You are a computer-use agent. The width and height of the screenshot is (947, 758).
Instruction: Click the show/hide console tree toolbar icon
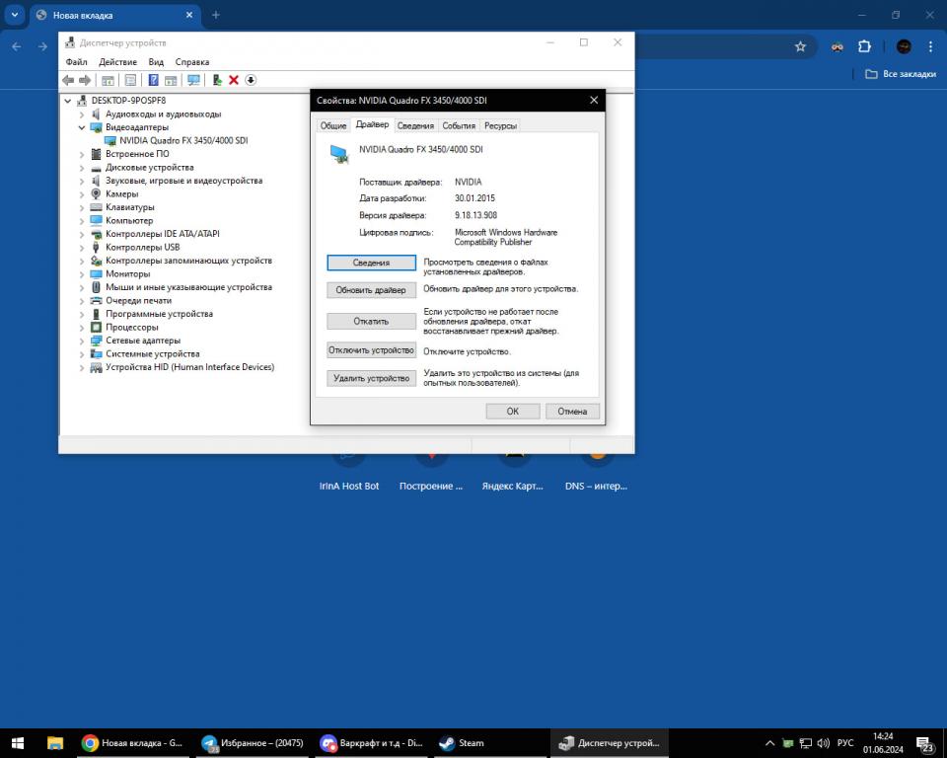(x=109, y=80)
